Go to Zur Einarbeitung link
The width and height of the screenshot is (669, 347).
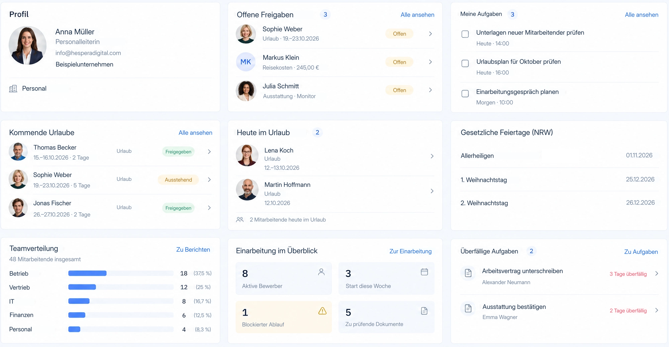[410, 251]
